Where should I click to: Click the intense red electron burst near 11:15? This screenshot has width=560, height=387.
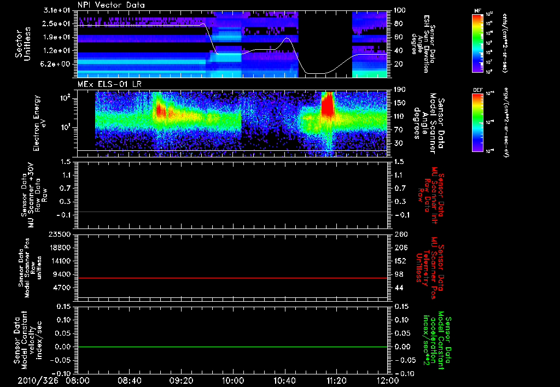click(x=328, y=104)
